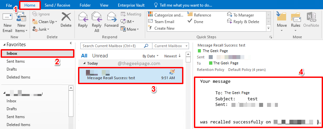Click the Clean Up icon
Screen dimensions: 323x129
tap(35, 22)
